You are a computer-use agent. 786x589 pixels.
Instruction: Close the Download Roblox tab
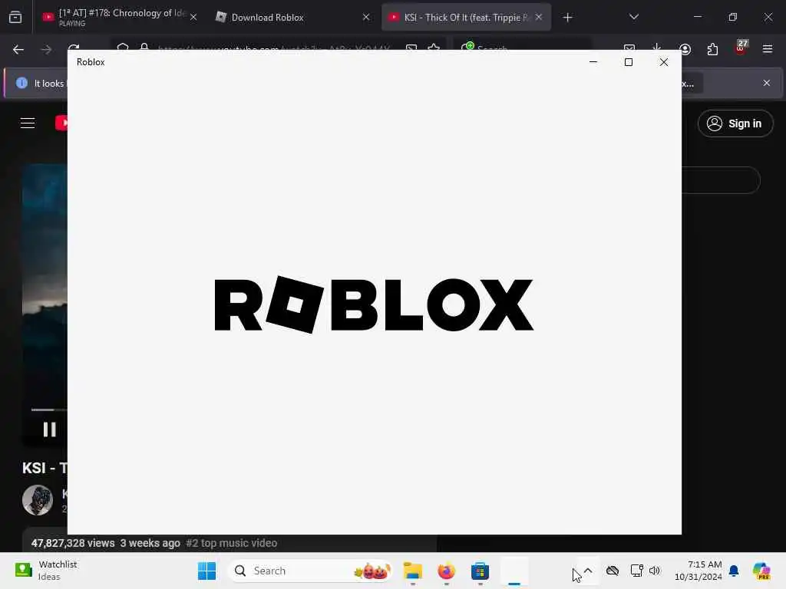366,18
